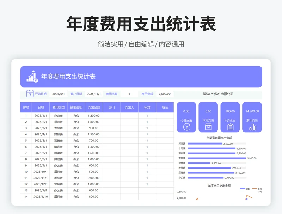This screenshot has width=282, height=214.
Task: Click the bar chart icon under 累计支出
Action: pyautogui.click(x=252, y=127)
